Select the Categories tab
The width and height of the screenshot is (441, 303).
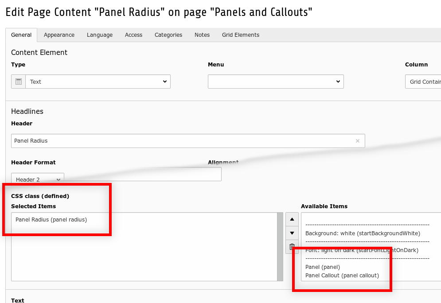pyautogui.click(x=168, y=35)
